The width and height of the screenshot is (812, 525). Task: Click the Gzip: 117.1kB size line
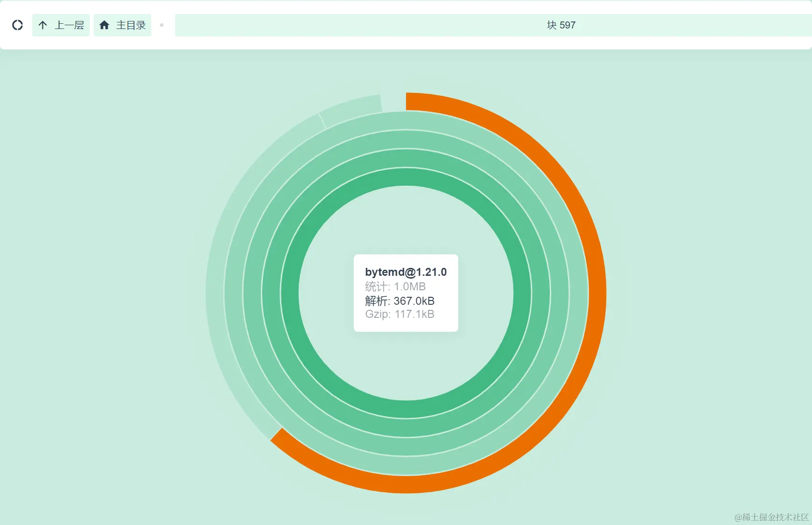click(x=400, y=314)
